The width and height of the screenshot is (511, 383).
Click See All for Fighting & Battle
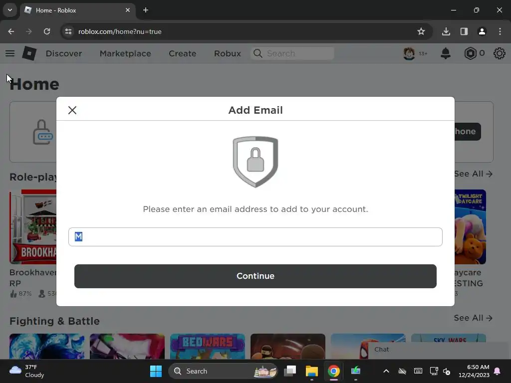tap(473, 318)
